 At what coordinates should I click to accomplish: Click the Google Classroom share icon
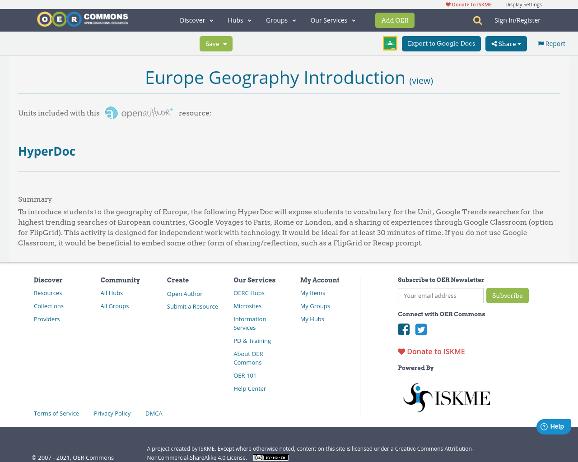tap(390, 43)
